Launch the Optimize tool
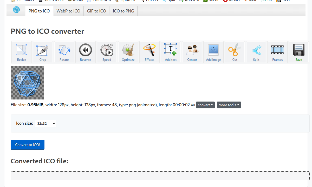This screenshot has width=312, height=187. click(128, 52)
